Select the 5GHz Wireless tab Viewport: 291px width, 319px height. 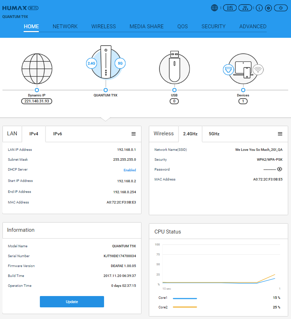[214, 134]
